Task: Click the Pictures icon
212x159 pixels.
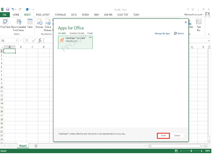Action: (40, 22)
